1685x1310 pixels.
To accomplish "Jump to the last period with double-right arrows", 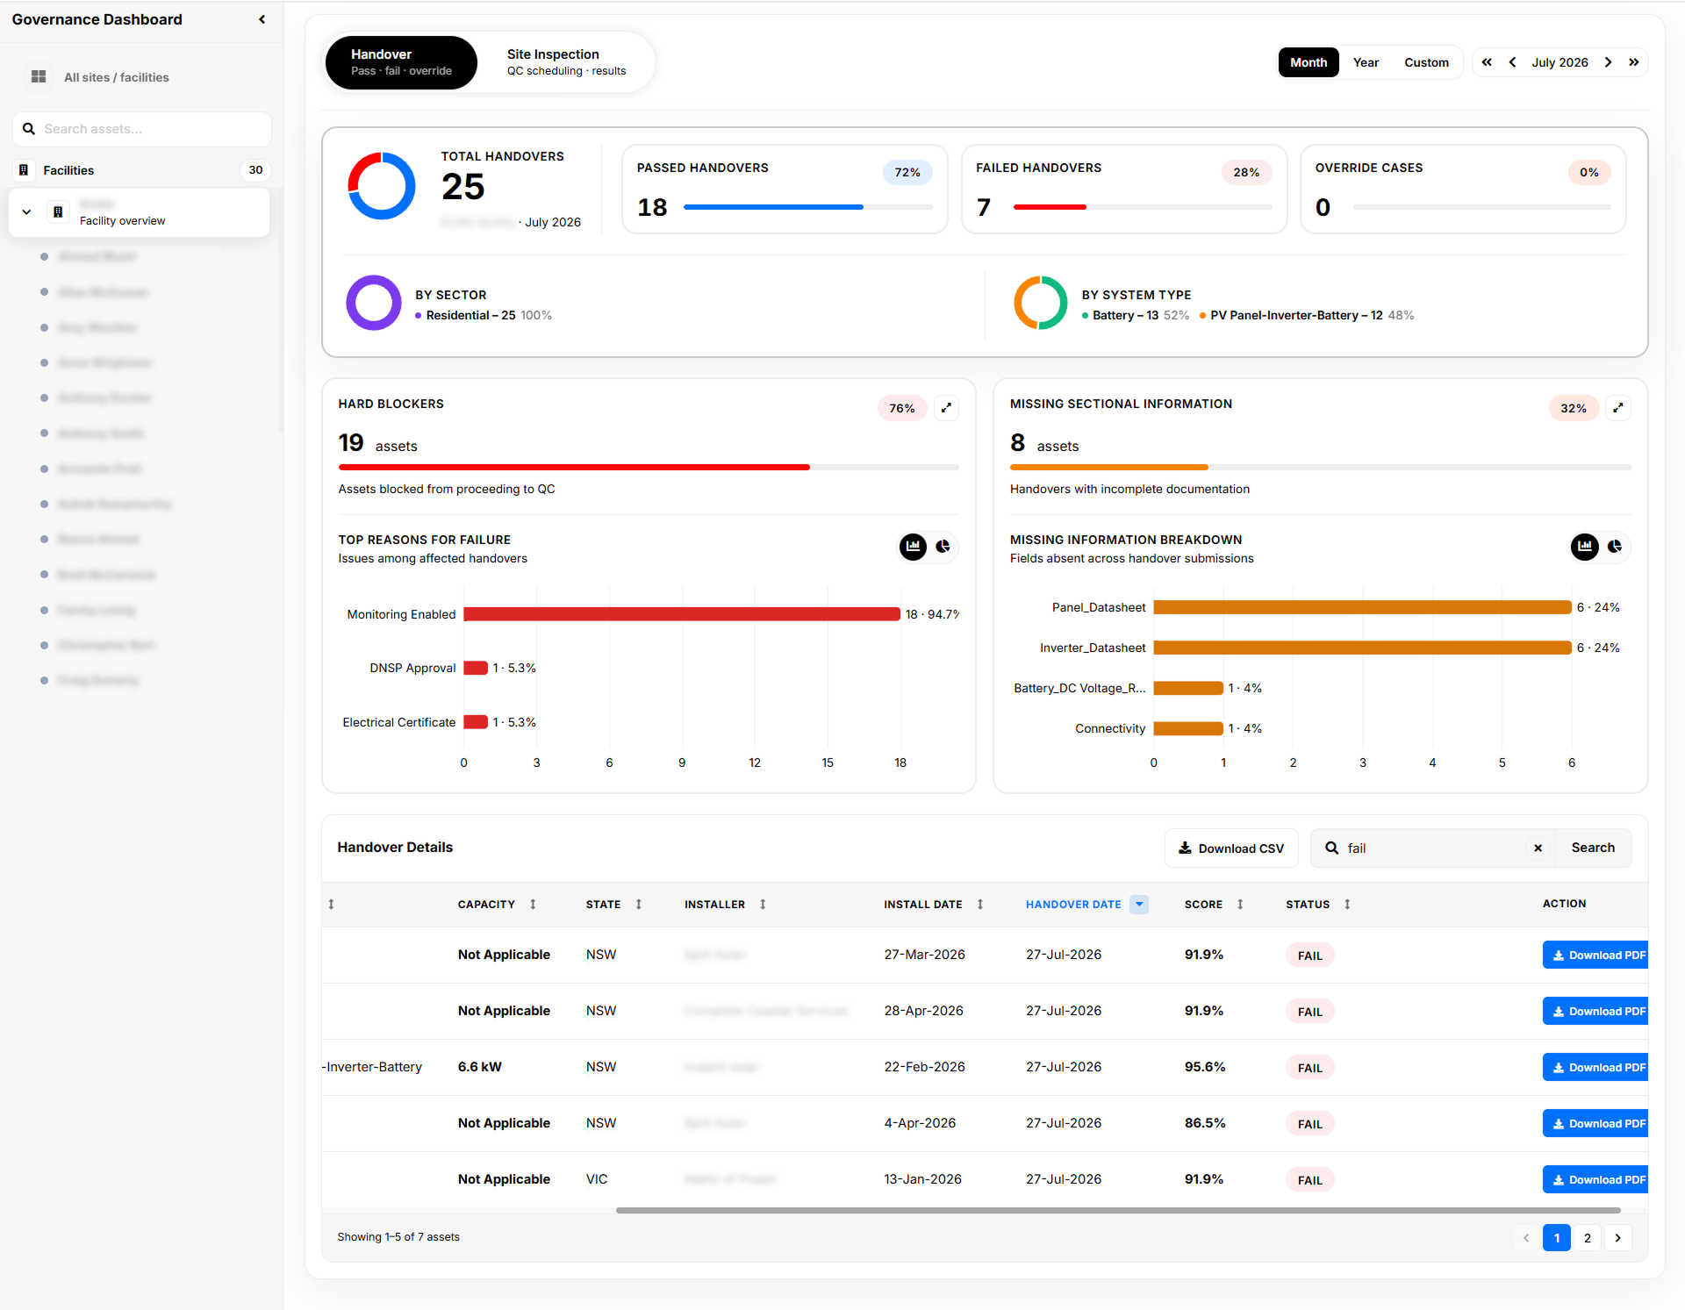I will tap(1633, 62).
